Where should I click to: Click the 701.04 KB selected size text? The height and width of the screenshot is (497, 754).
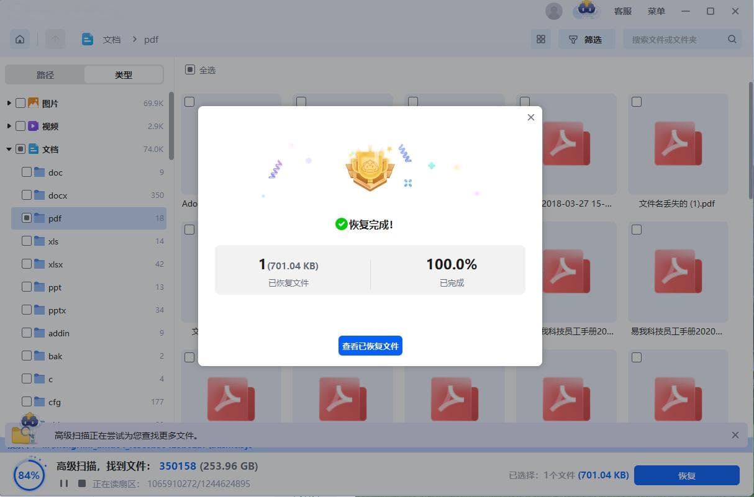(x=603, y=475)
